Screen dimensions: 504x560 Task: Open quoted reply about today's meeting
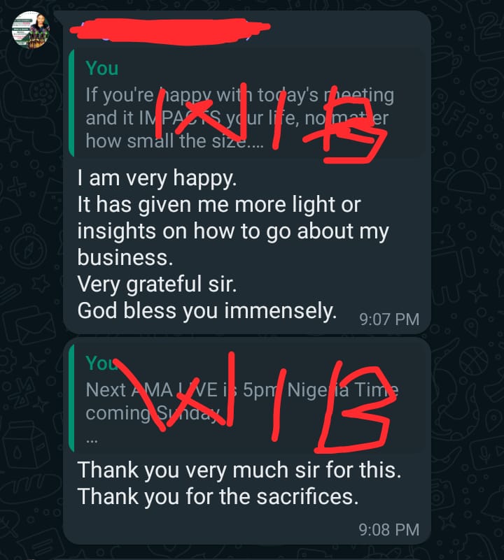(248, 103)
